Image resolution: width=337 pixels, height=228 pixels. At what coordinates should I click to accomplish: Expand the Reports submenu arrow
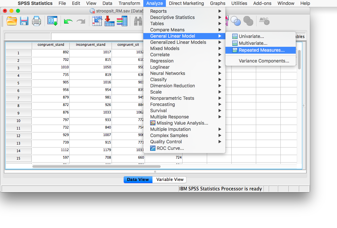tap(220, 11)
